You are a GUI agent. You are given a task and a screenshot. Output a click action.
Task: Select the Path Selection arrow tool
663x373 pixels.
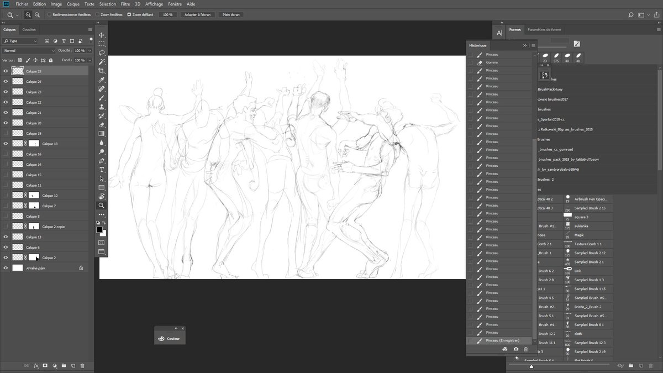(x=102, y=178)
